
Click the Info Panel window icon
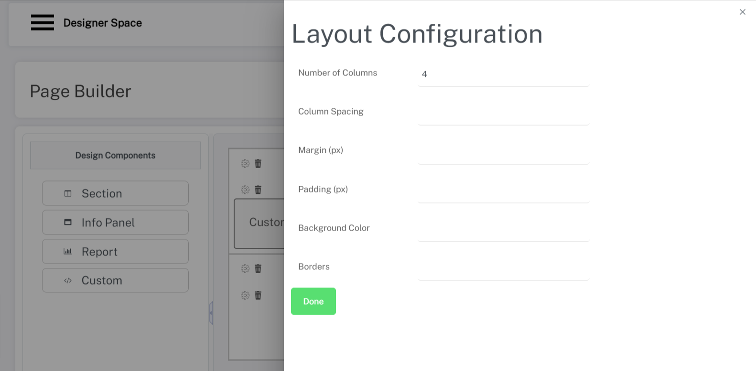[x=68, y=223]
